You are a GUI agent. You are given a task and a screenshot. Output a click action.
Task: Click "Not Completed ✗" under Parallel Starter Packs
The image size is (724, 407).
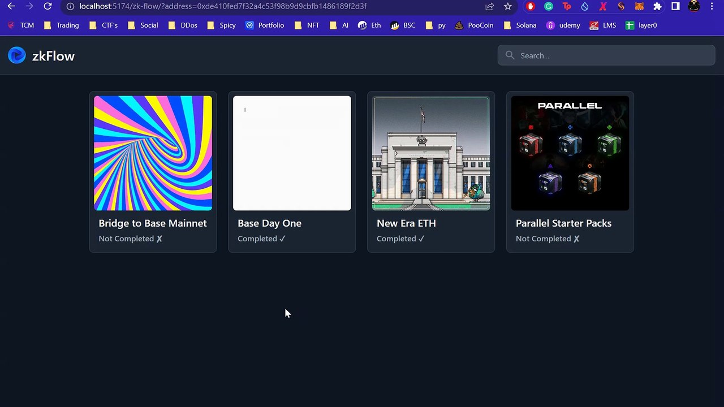coord(548,239)
